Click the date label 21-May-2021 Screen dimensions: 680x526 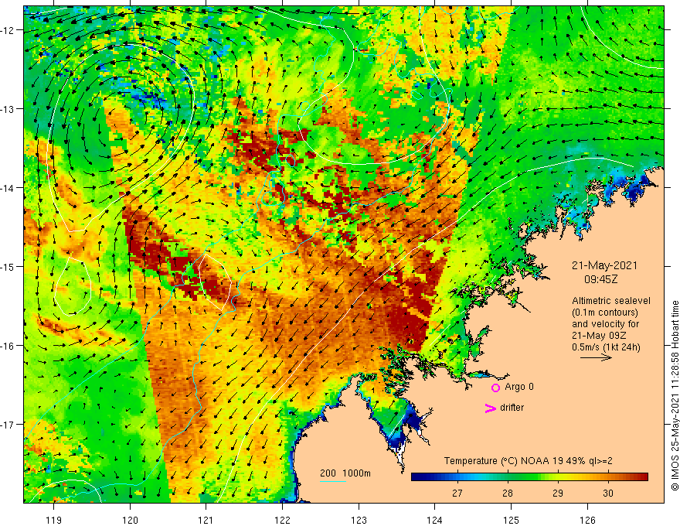click(604, 265)
